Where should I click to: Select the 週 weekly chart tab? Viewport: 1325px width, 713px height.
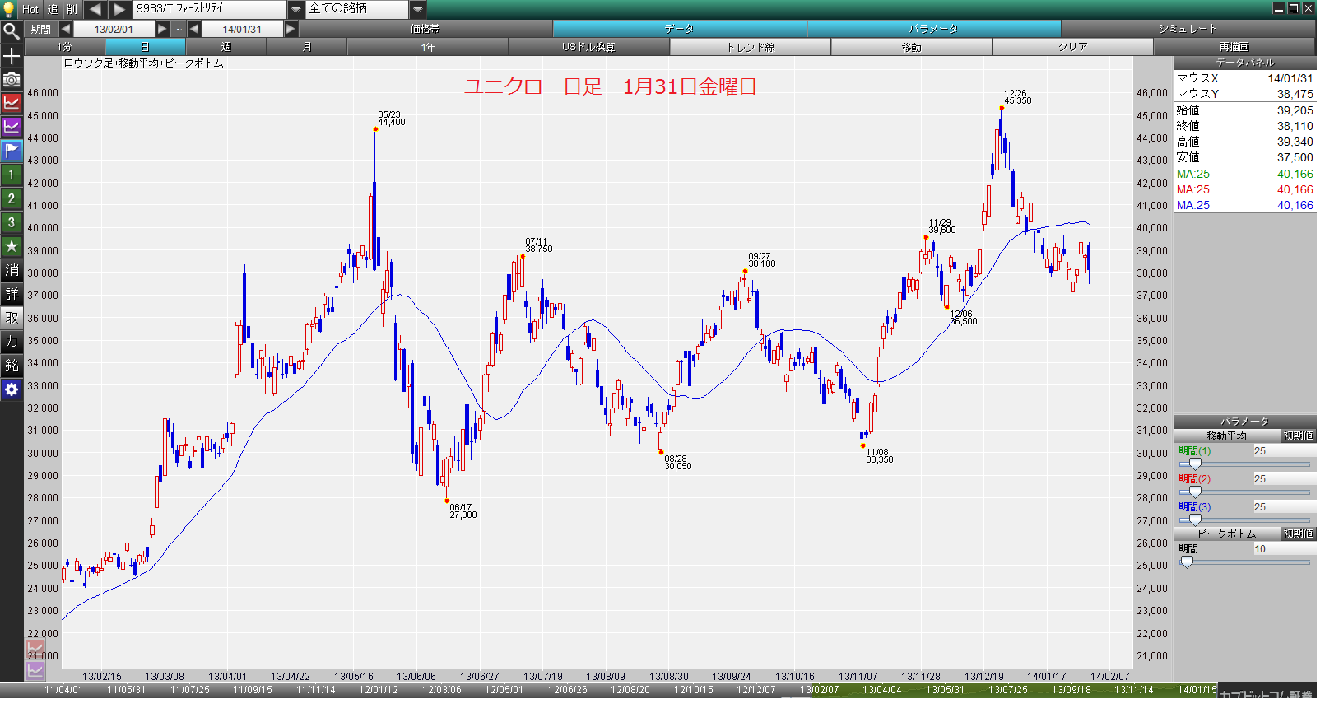[x=225, y=47]
